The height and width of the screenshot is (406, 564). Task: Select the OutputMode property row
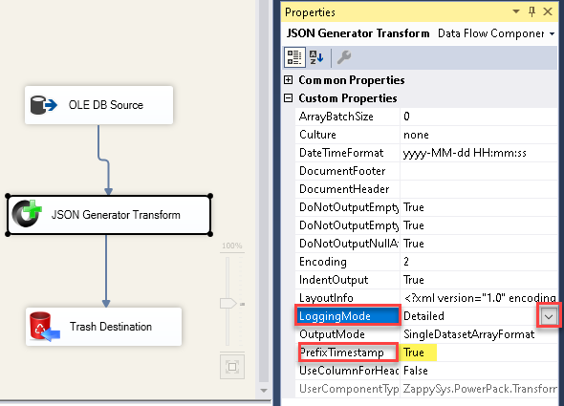tap(426, 334)
